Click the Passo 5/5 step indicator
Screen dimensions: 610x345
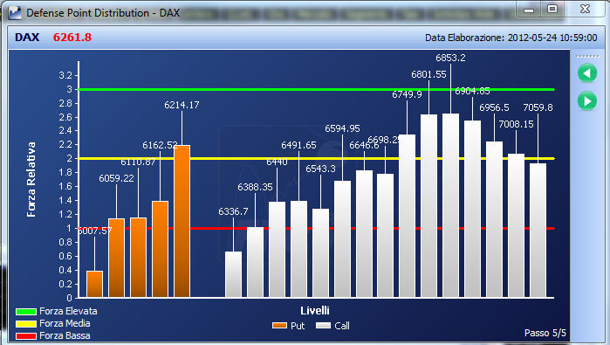545,333
